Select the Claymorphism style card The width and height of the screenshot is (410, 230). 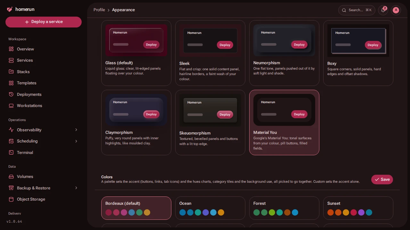pyautogui.click(x=136, y=122)
